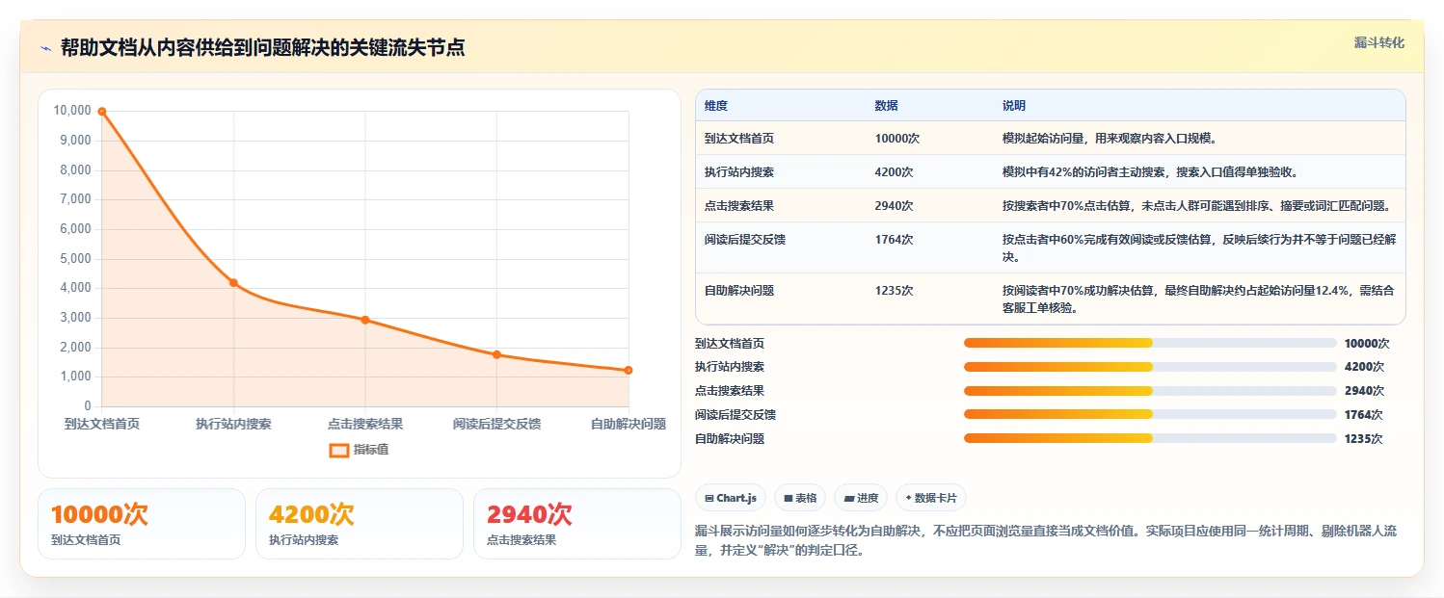The height and width of the screenshot is (598, 1444).
Task: Click the x-axis label 阅读后提交反馈
Action: [496, 424]
